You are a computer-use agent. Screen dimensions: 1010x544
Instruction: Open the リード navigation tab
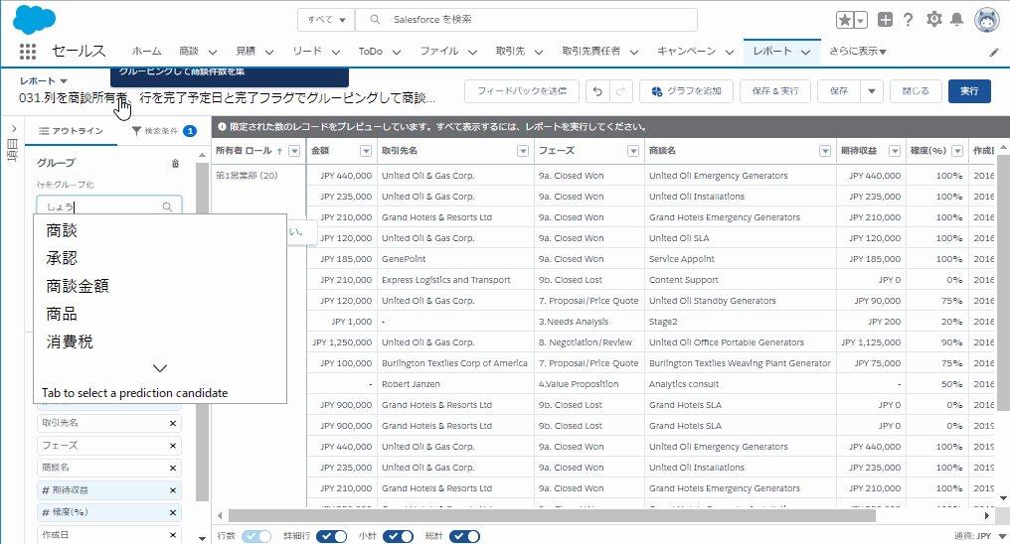point(306,52)
